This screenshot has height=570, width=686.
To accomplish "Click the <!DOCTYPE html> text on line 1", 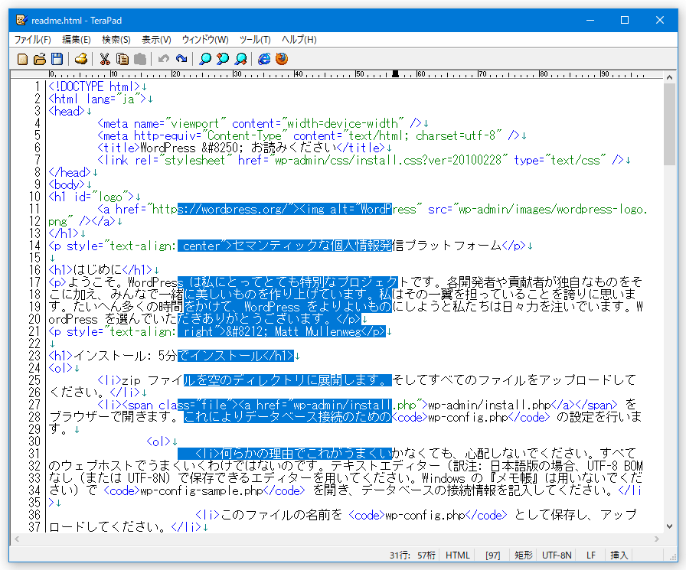I will click(94, 86).
